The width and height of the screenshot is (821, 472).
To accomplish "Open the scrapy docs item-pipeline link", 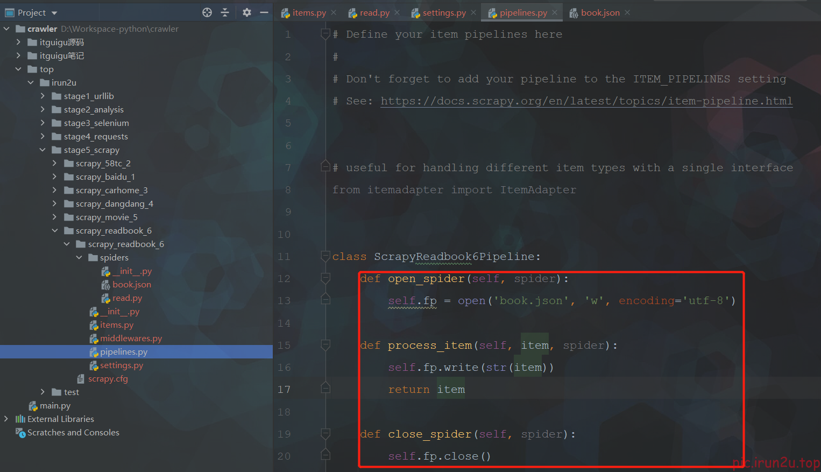I will (586, 101).
